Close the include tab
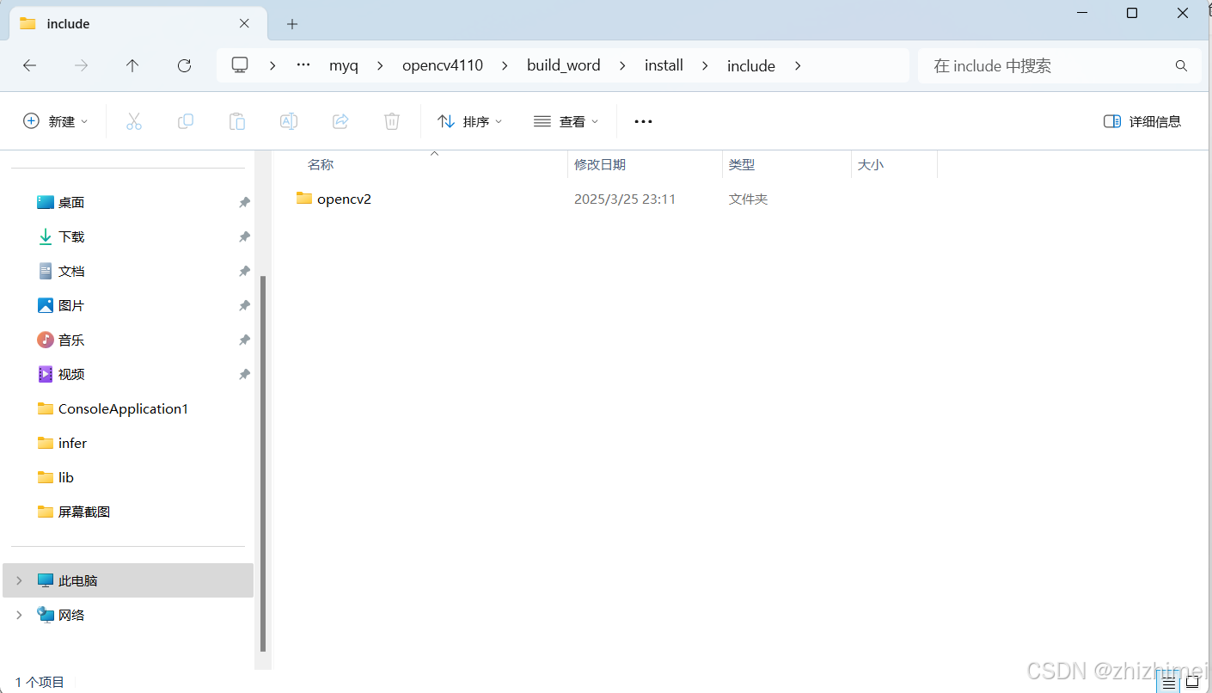Screen dimensions: 1212x693 pyautogui.click(x=244, y=24)
